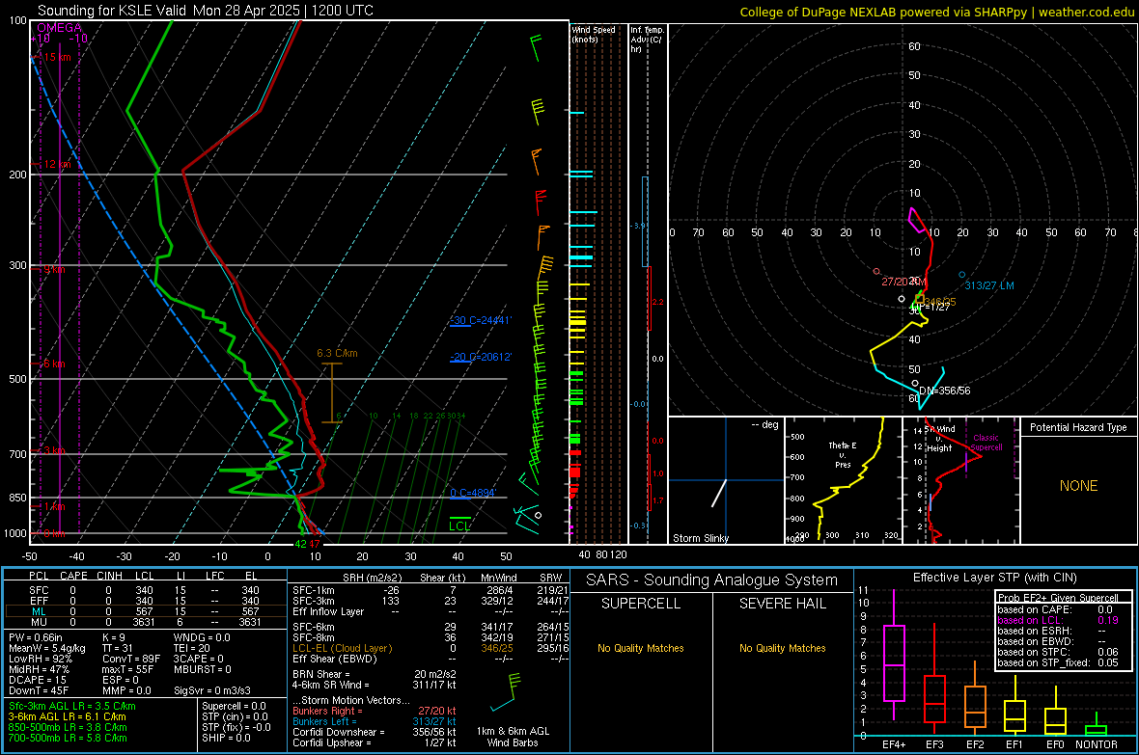Click the 'Inf. Temp. Adv.' panel header
Screen dimensions: 1139x755
647,40
